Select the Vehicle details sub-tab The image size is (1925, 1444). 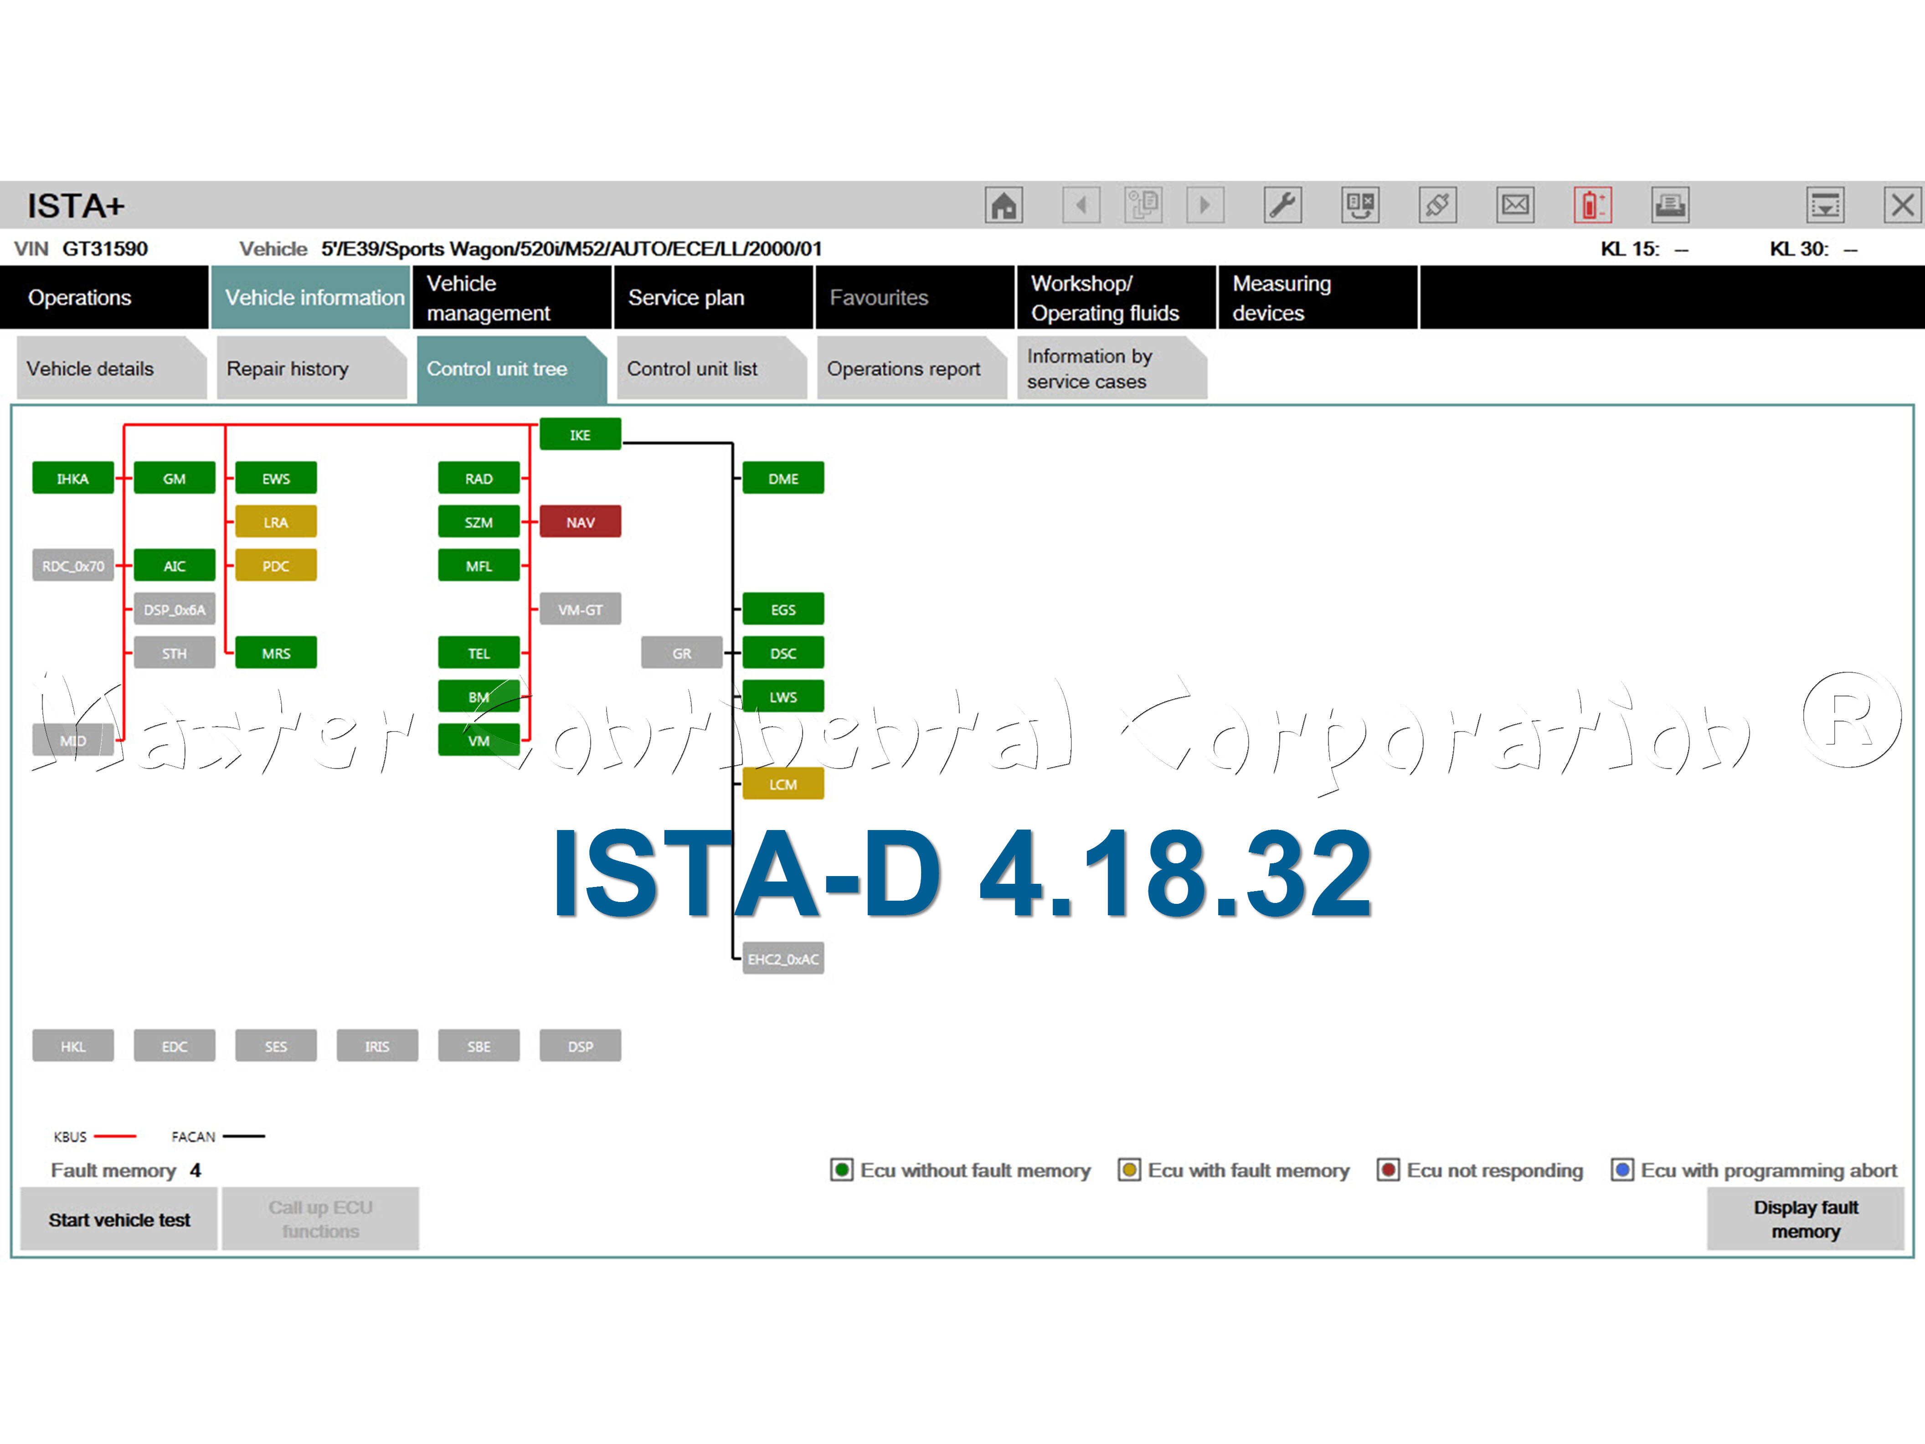point(111,368)
